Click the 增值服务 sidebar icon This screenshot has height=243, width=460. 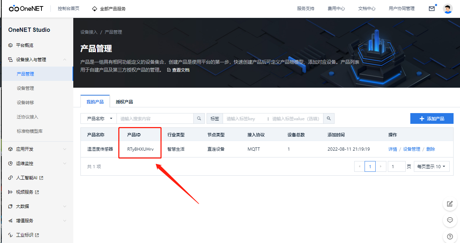10,221
